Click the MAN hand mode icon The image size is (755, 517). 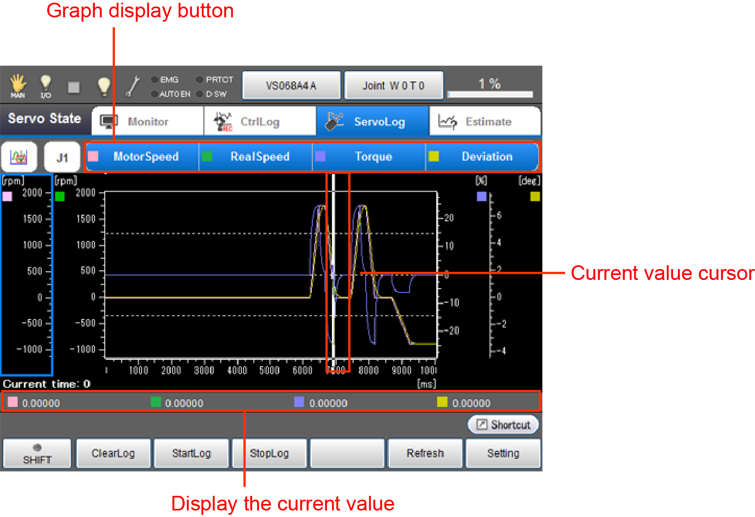point(18,86)
